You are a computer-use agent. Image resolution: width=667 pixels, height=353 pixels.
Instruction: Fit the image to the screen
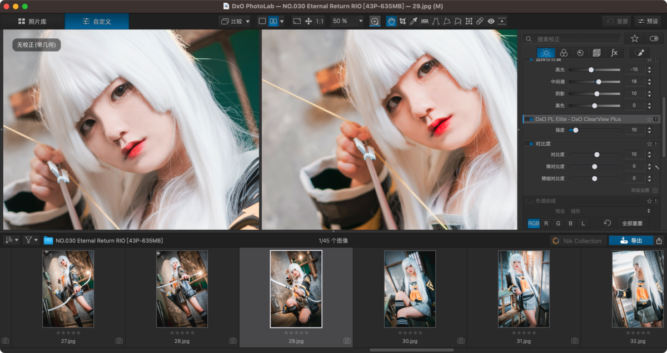coord(297,21)
